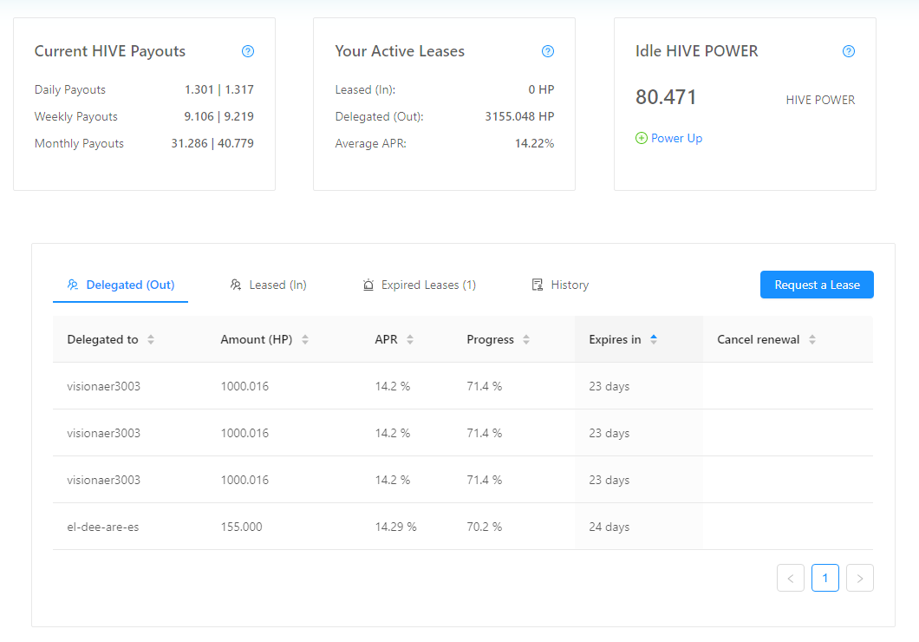This screenshot has height=642, width=919.
Task: Click the Cancel renewal column header
Action: pos(788,339)
